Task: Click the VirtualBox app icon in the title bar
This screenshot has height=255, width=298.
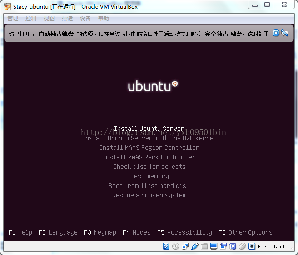Action: [x=7, y=7]
